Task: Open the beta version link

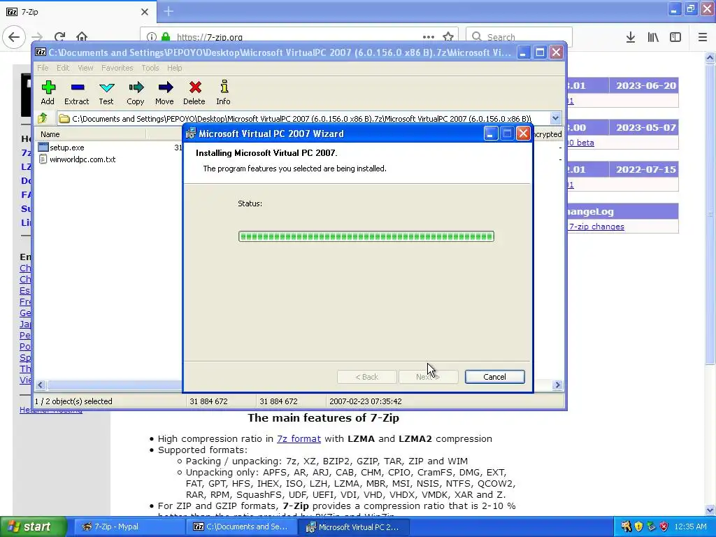Action: pos(580,143)
